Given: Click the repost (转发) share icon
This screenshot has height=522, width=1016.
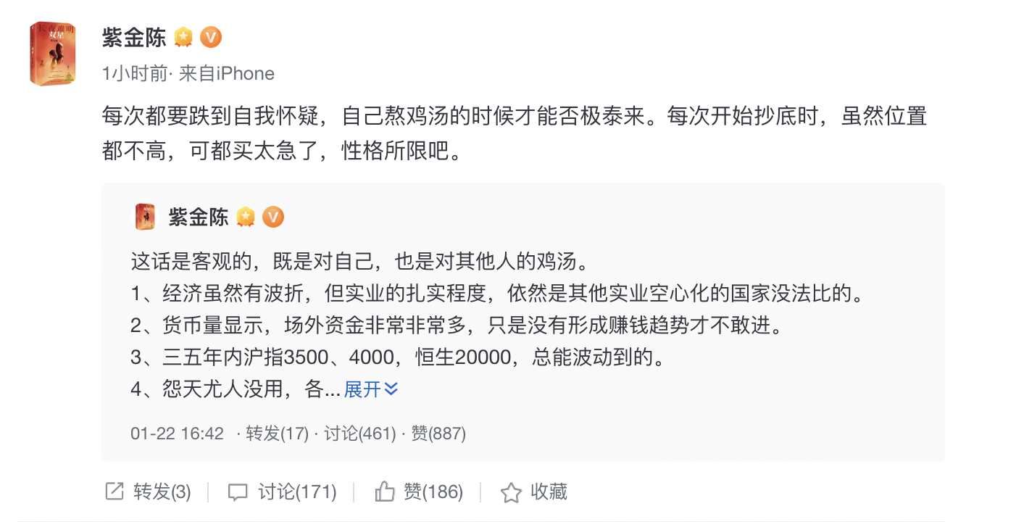Looking at the screenshot, I should click(x=114, y=492).
